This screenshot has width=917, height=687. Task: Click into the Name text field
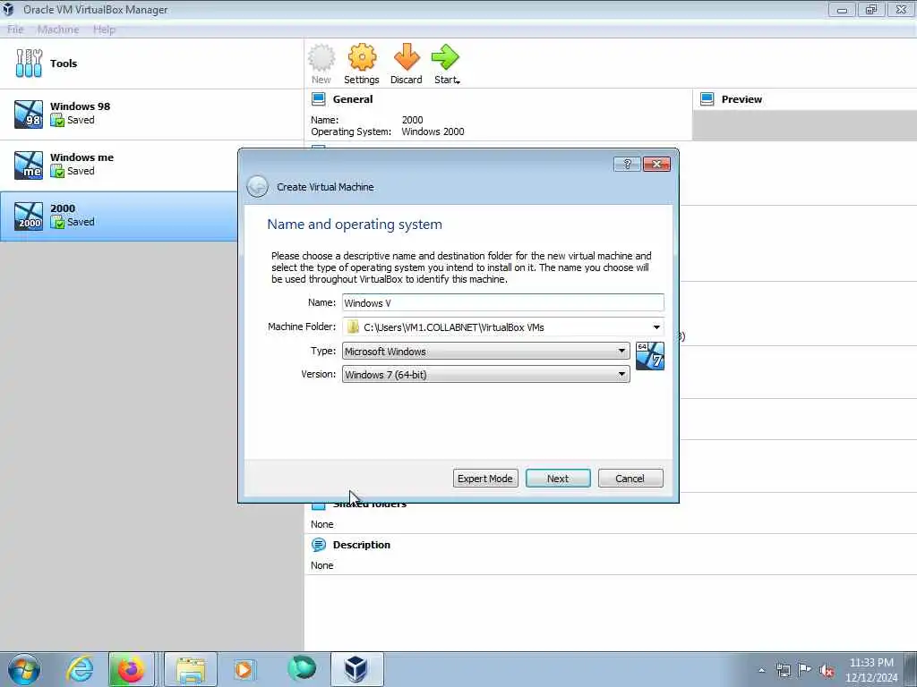pos(503,302)
